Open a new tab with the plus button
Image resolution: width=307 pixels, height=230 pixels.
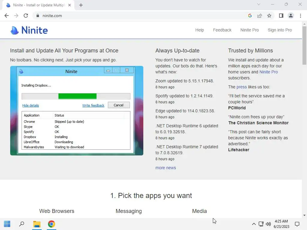81,5
